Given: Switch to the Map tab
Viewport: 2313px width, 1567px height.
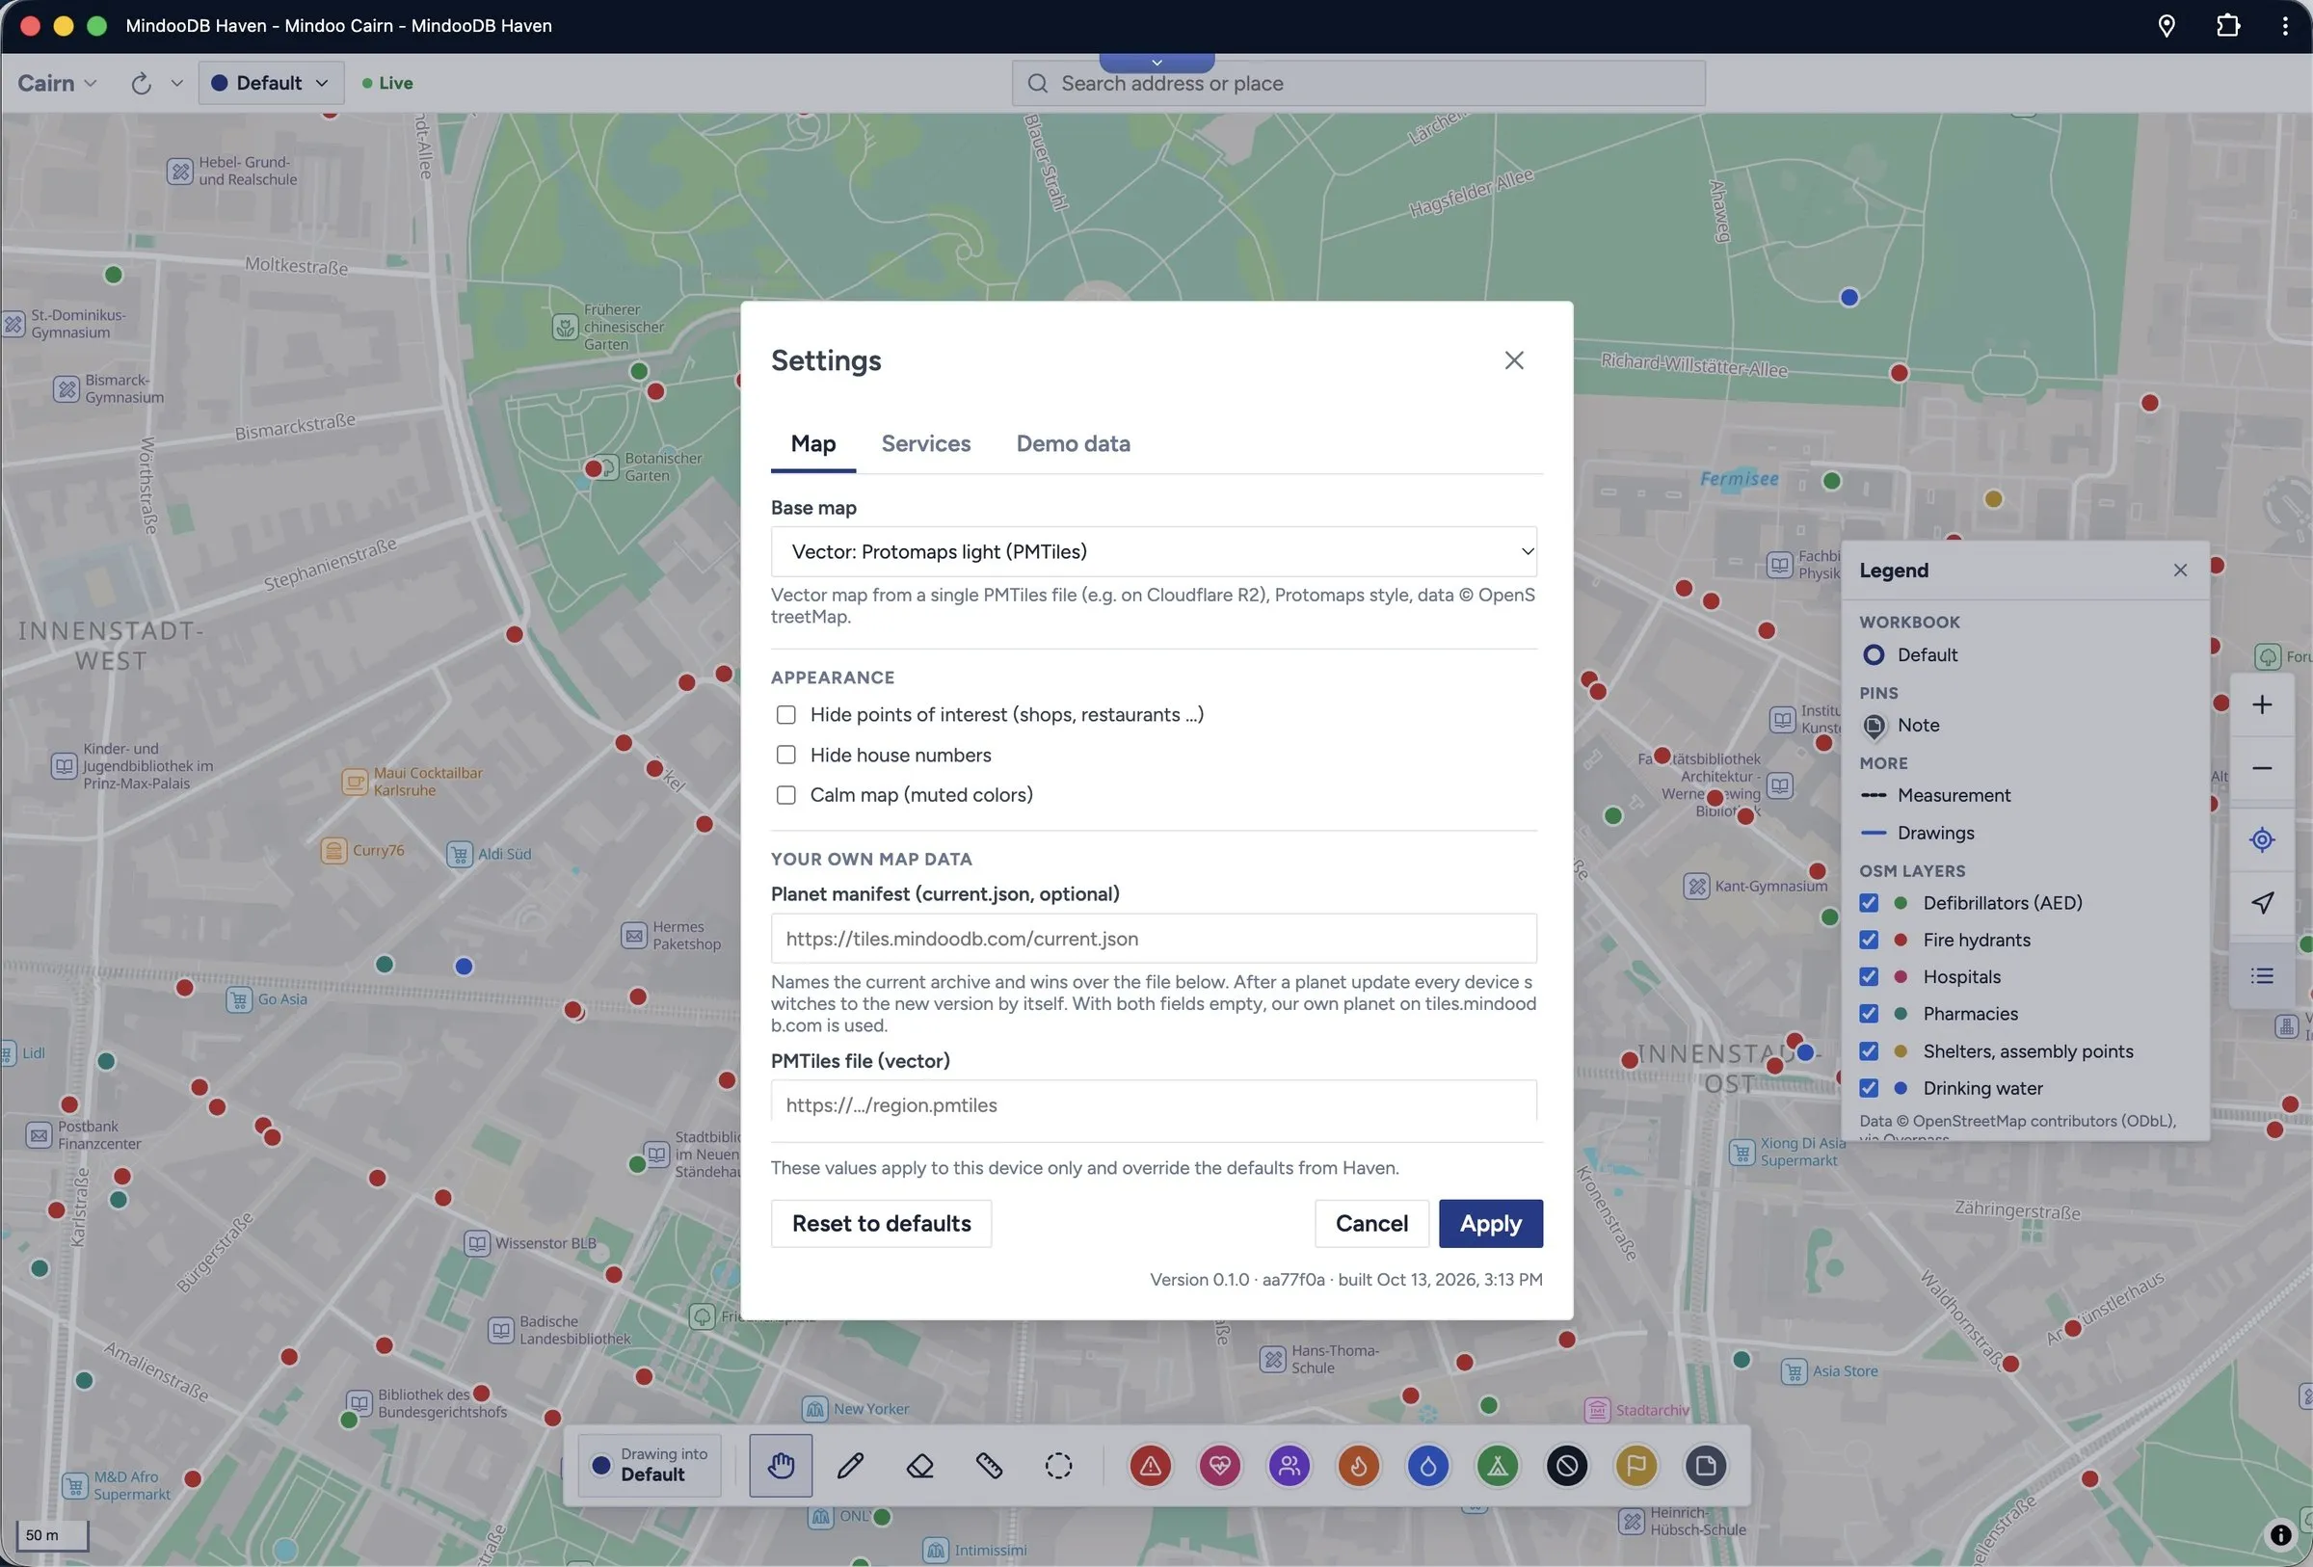Looking at the screenshot, I should click(x=813, y=443).
